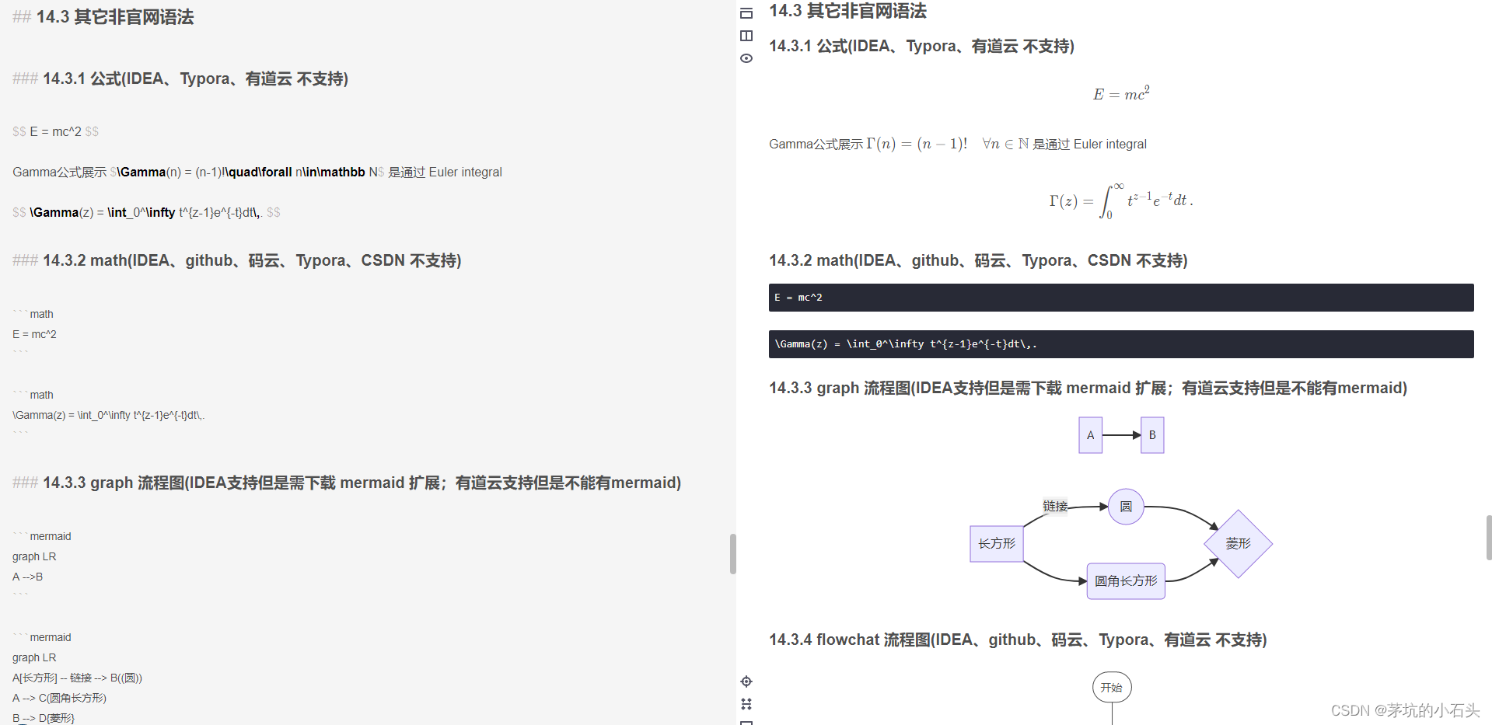Select node 'B' in the first mermaid diagram

click(x=1152, y=435)
